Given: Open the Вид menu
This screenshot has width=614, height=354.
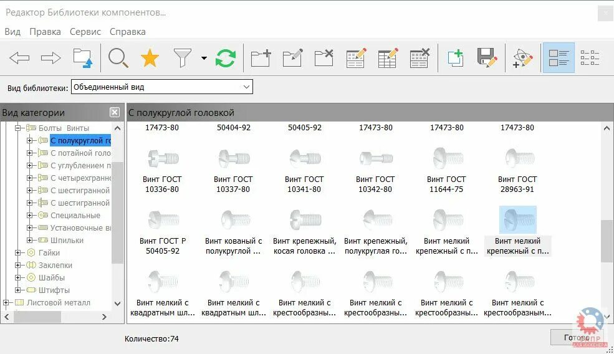Looking at the screenshot, I should (12, 32).
